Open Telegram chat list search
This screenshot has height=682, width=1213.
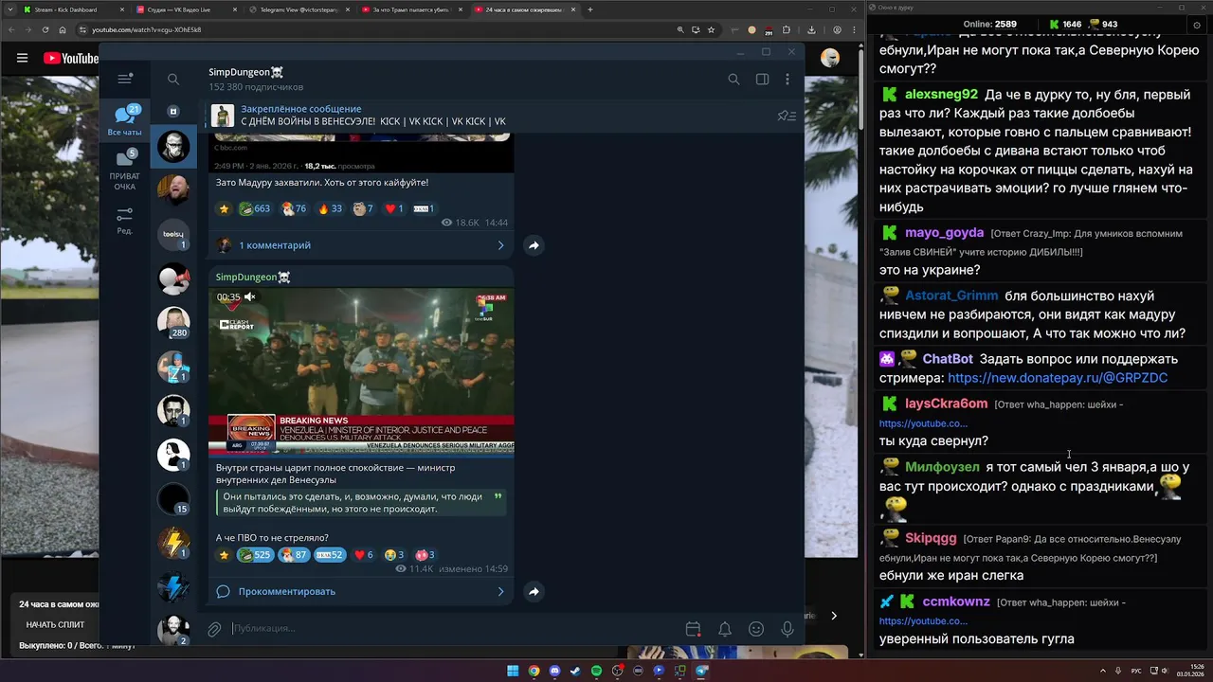coord(172,80)
